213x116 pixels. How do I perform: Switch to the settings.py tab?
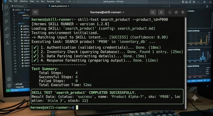click(x=17, y=6)
